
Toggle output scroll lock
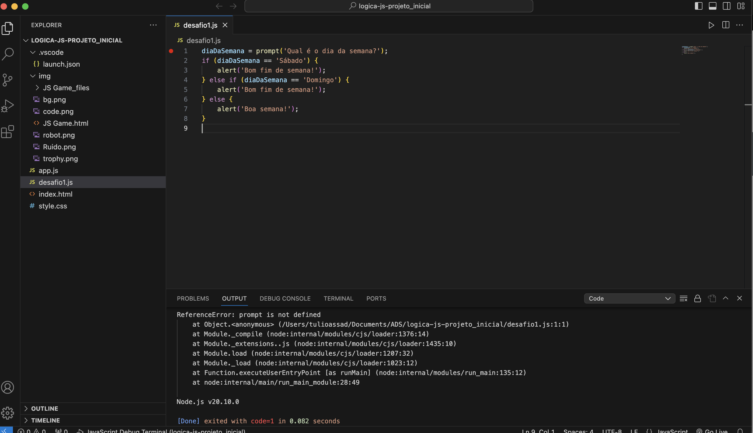click(697, 298)
